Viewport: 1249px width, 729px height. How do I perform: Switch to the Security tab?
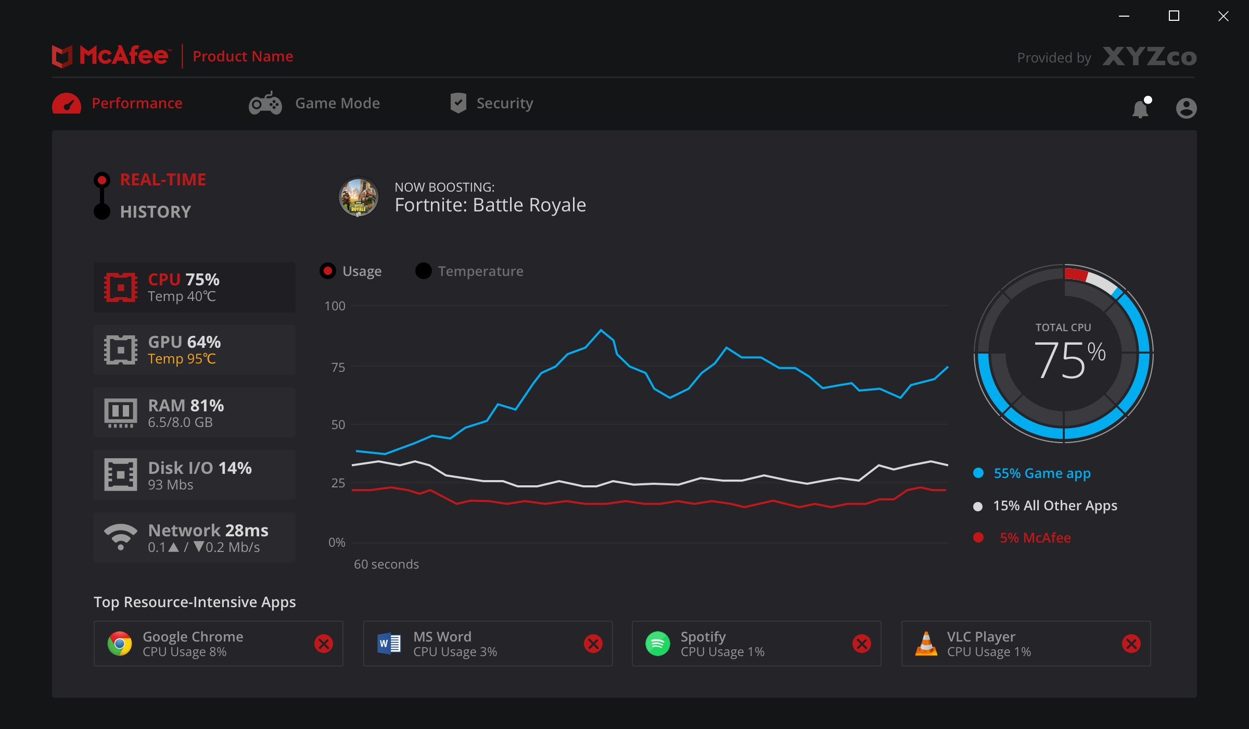pos(492,103)
